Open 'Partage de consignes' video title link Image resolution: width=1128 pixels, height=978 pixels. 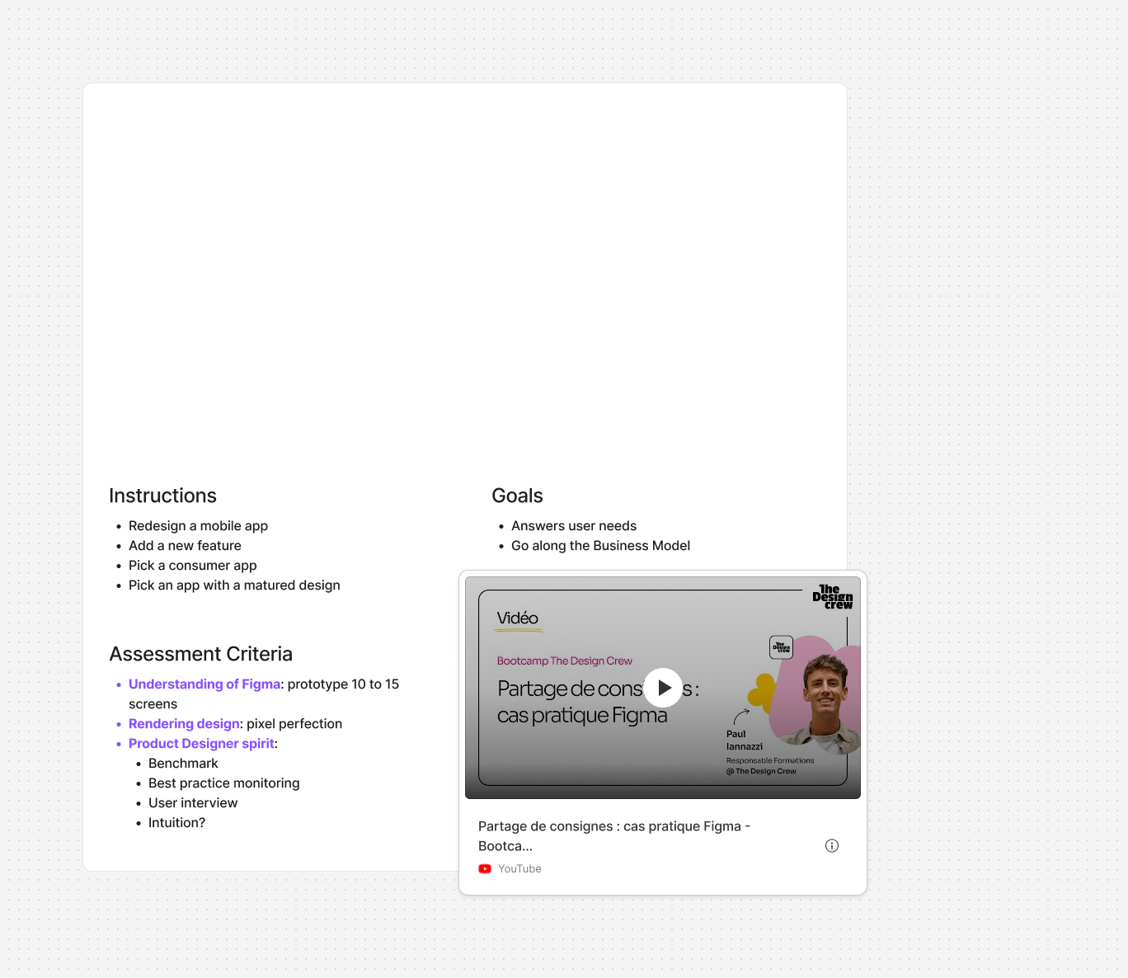614,835
